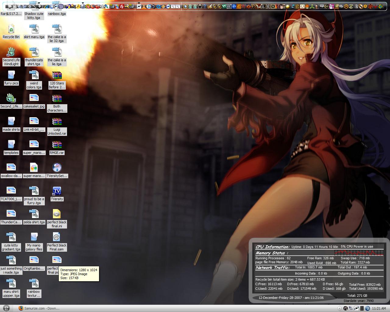Open the templates folder
The width and height of the screenshot is (390, 312).
(11, 147)
